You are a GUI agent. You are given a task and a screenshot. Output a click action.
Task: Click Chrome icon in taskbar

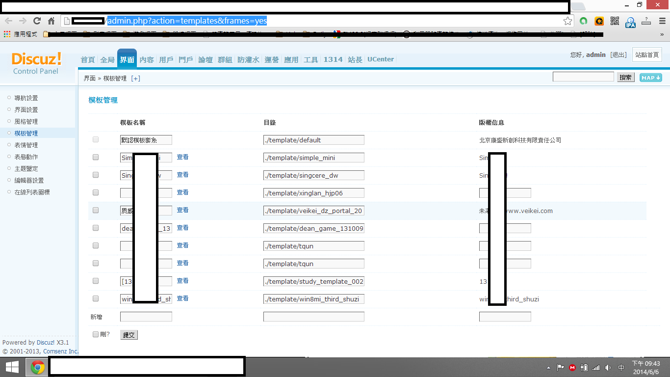click(38, 367)
